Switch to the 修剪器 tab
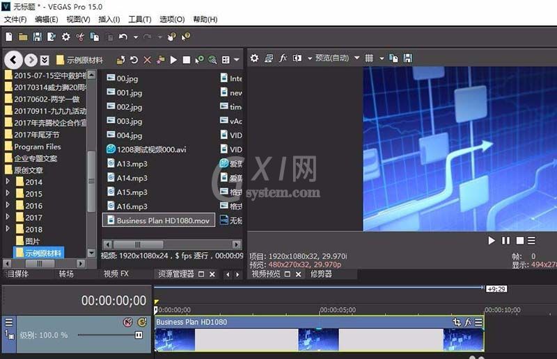Image resolution: width=557 pixels, height=359 pixels. pyautogui.click(x=321, y=274)
